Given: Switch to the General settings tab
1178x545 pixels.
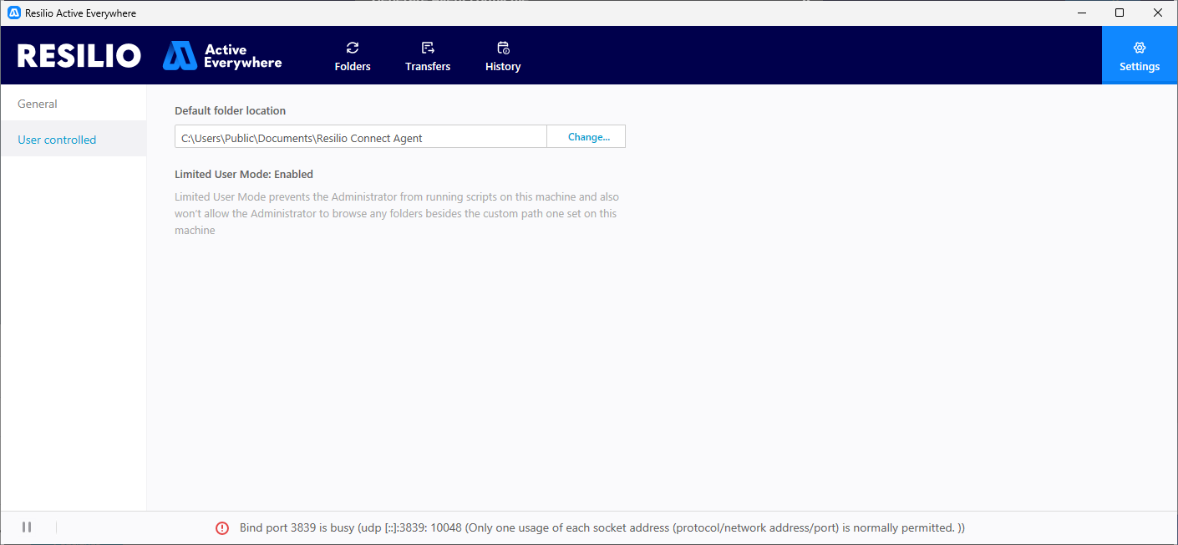Looking at the screenshot, I should point(38,104).
